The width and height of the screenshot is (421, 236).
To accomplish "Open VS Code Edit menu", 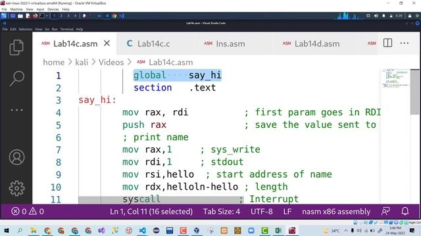I will pos(13,29).
